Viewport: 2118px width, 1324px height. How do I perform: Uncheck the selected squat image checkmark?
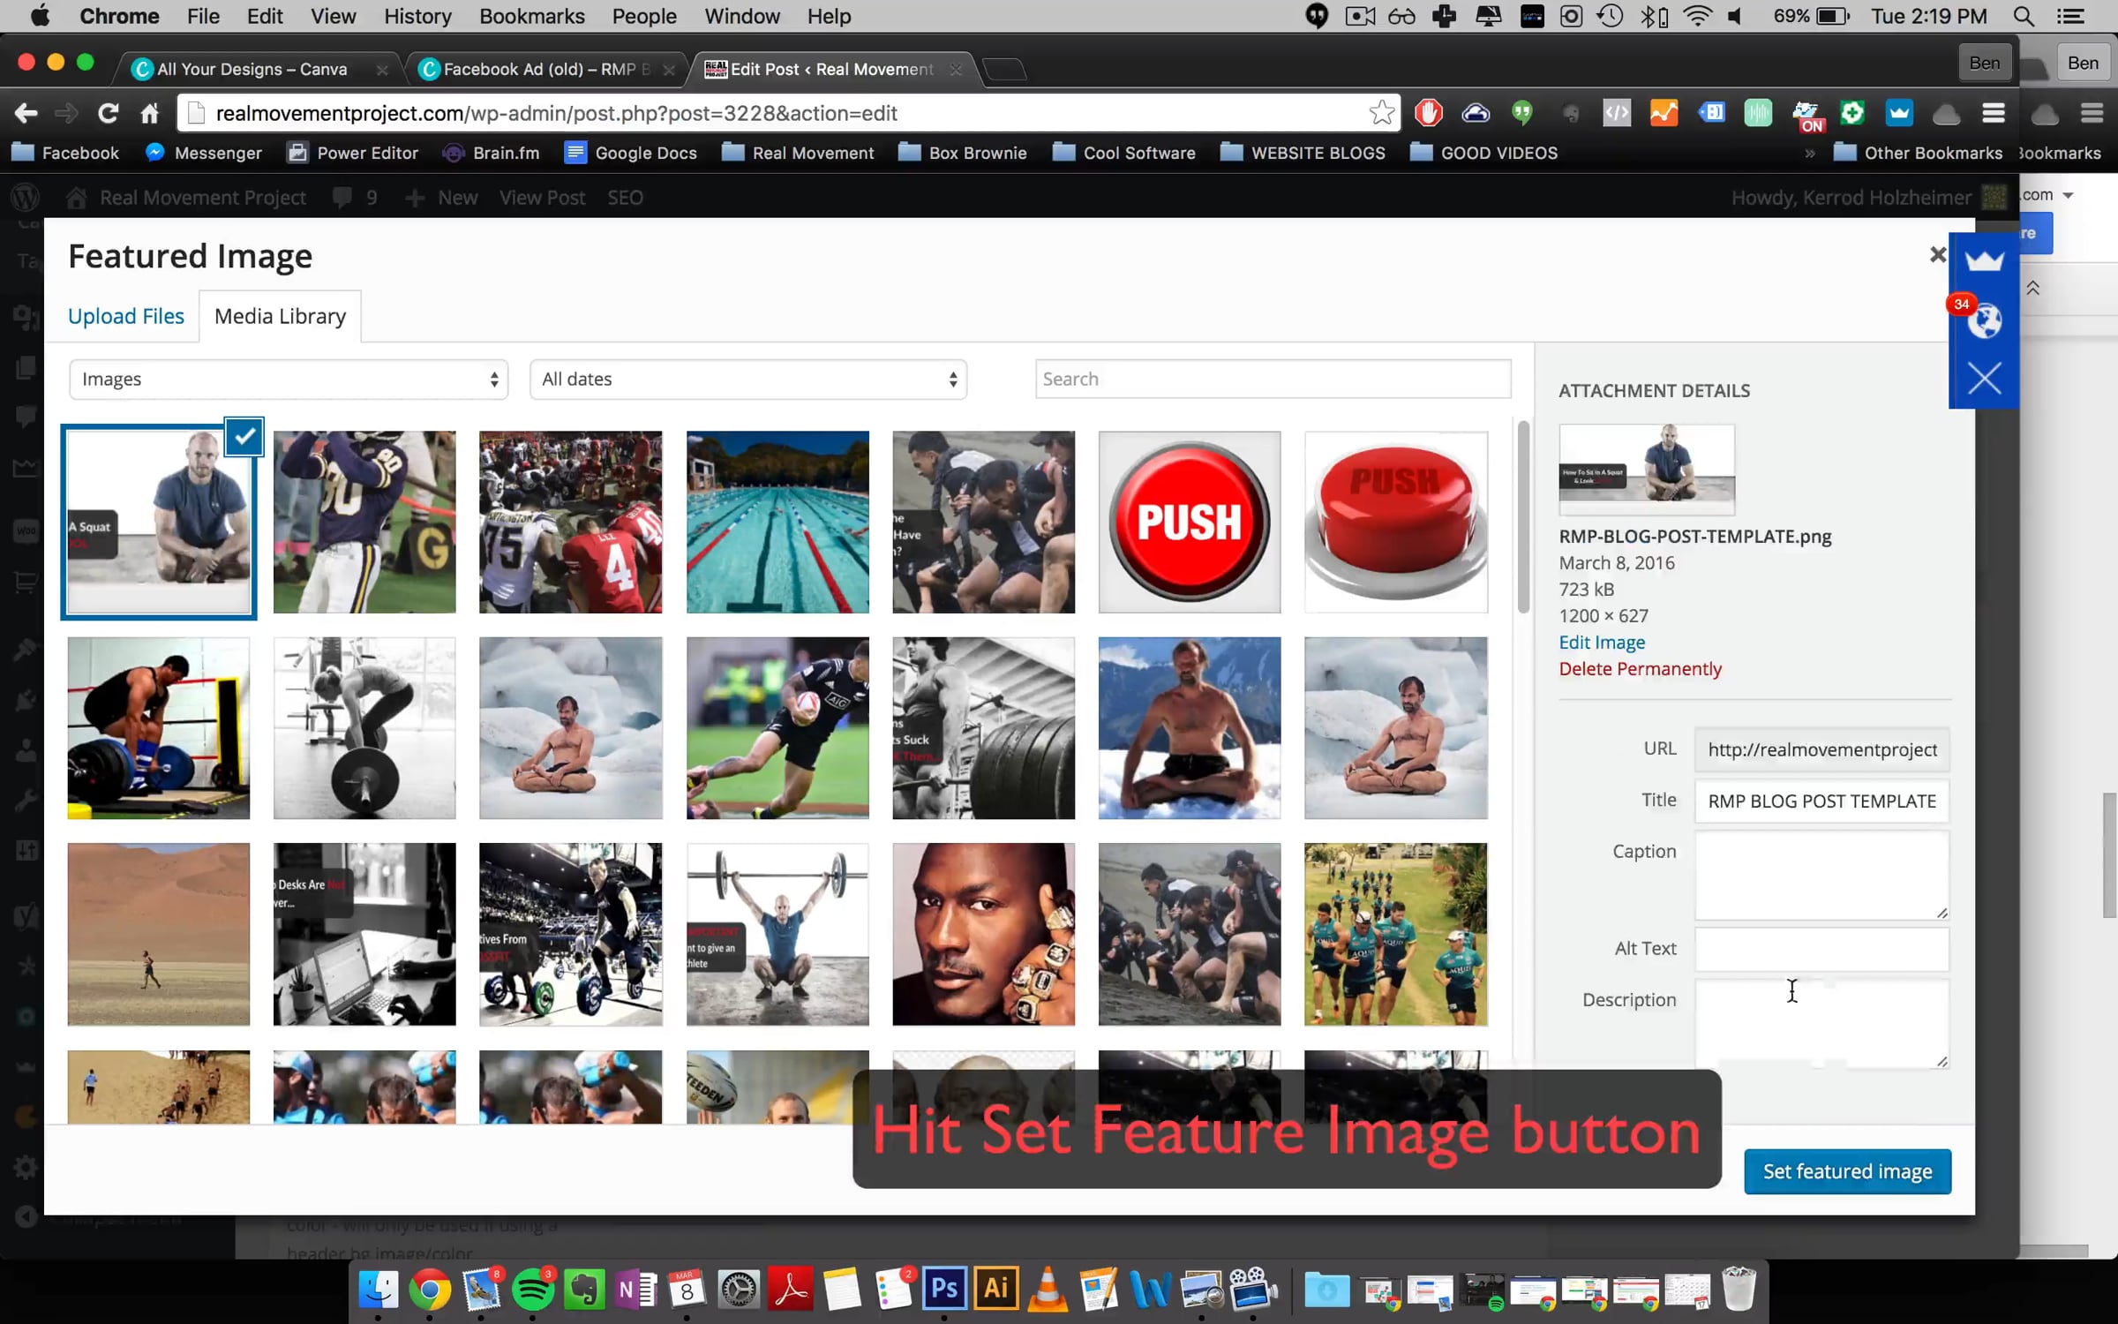pos(244,436)
